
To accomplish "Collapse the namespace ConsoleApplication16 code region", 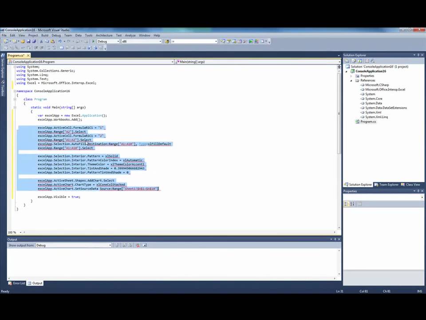I will (x=15, y=91).
